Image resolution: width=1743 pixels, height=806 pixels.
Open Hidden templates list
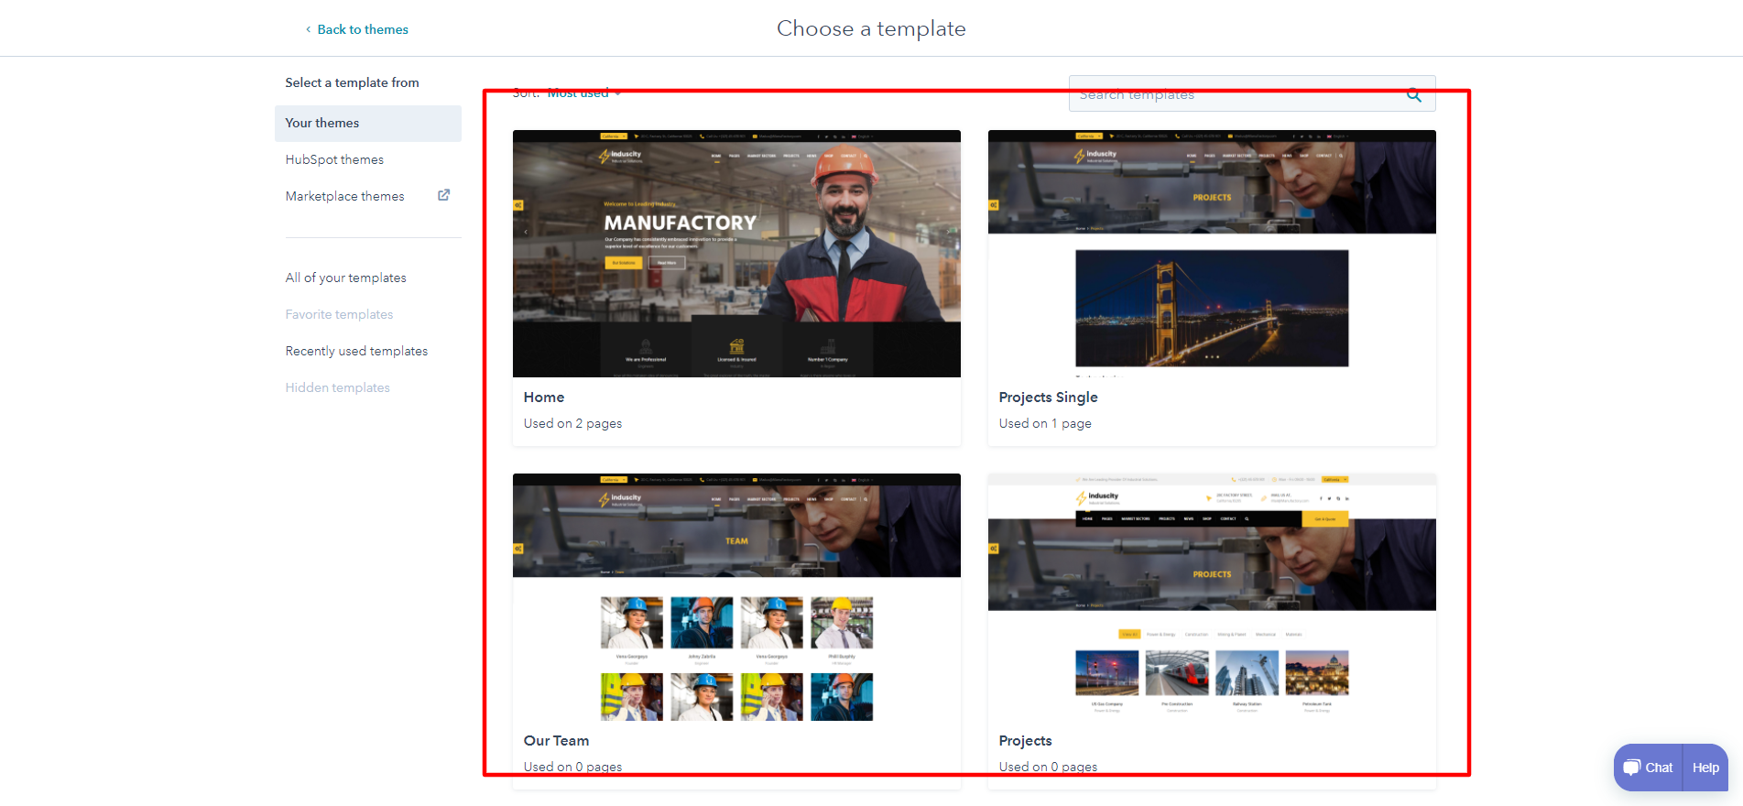point(337,387)
